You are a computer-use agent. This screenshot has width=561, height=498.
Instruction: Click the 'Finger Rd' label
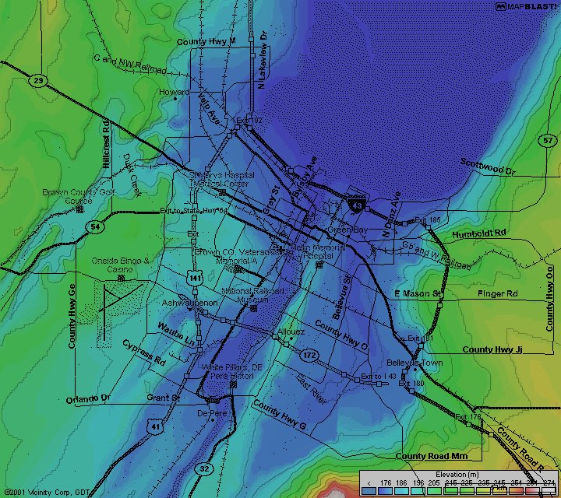(498, 293)
